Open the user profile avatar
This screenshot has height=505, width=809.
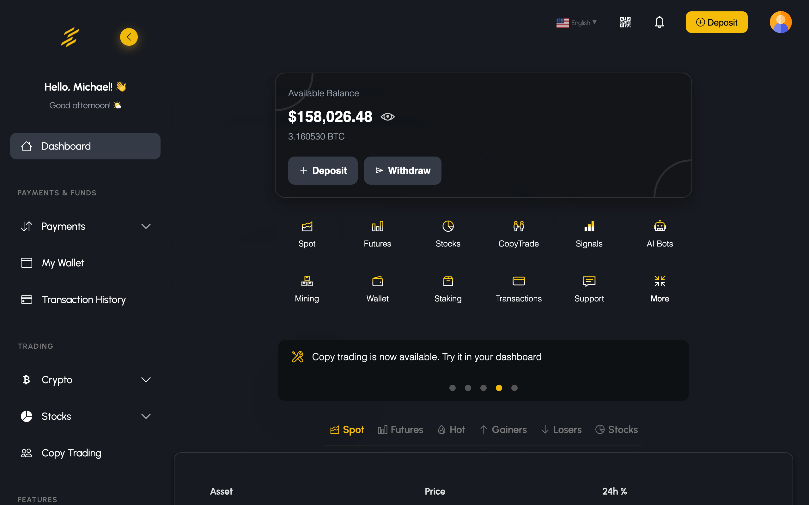[781, 22]
